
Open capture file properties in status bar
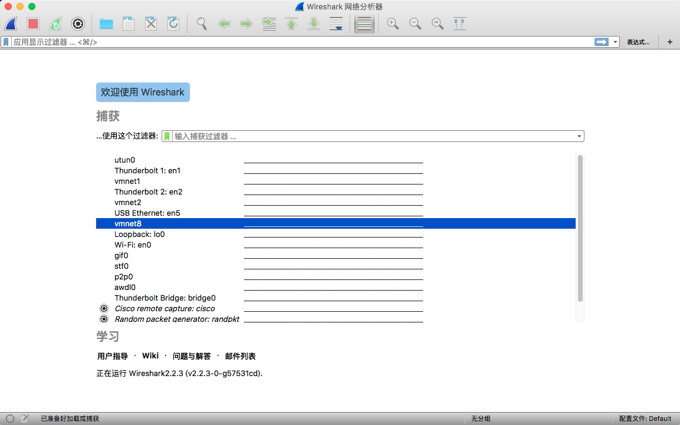(x=25, y=419)
